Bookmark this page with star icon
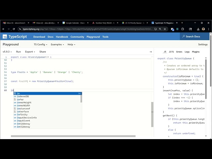The image size is (212, 159). (165, 29)
